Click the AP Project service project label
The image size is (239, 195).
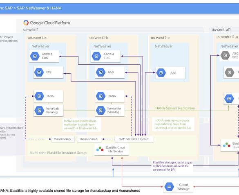(9, 39)
